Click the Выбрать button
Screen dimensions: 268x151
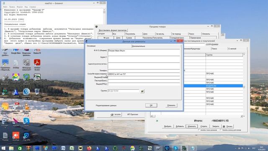pyautogui.click(x=167, y=126)
